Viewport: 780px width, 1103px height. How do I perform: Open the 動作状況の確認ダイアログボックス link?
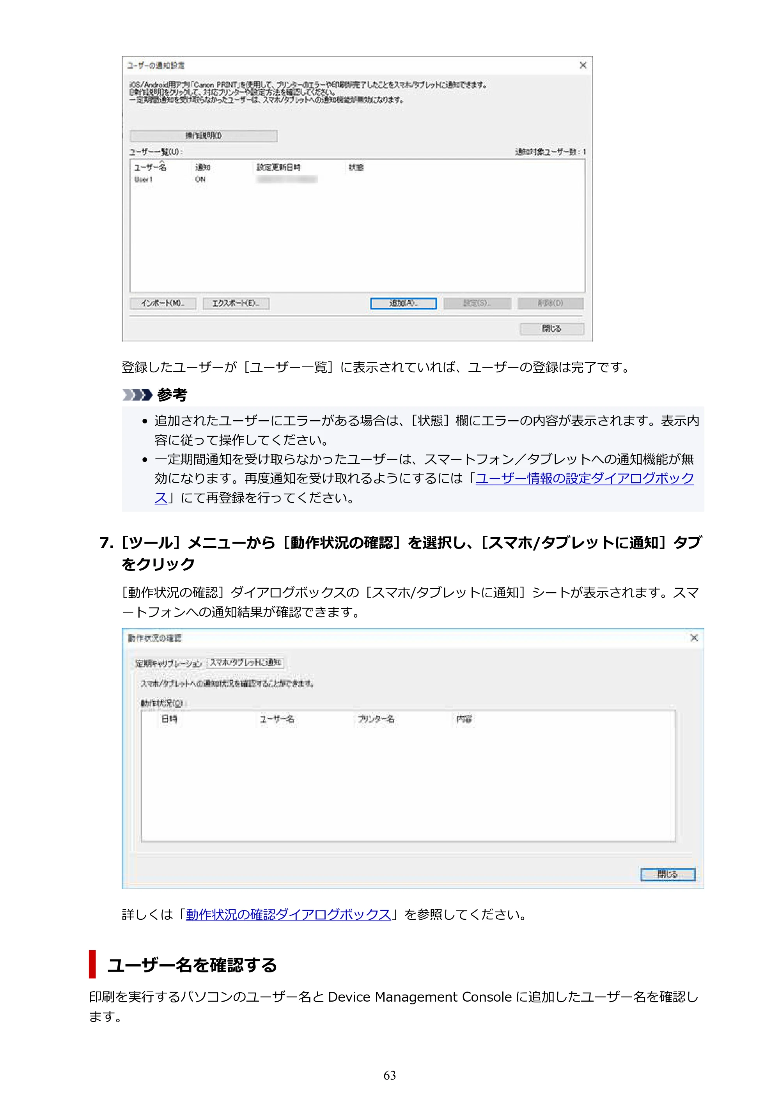point(288,914)
